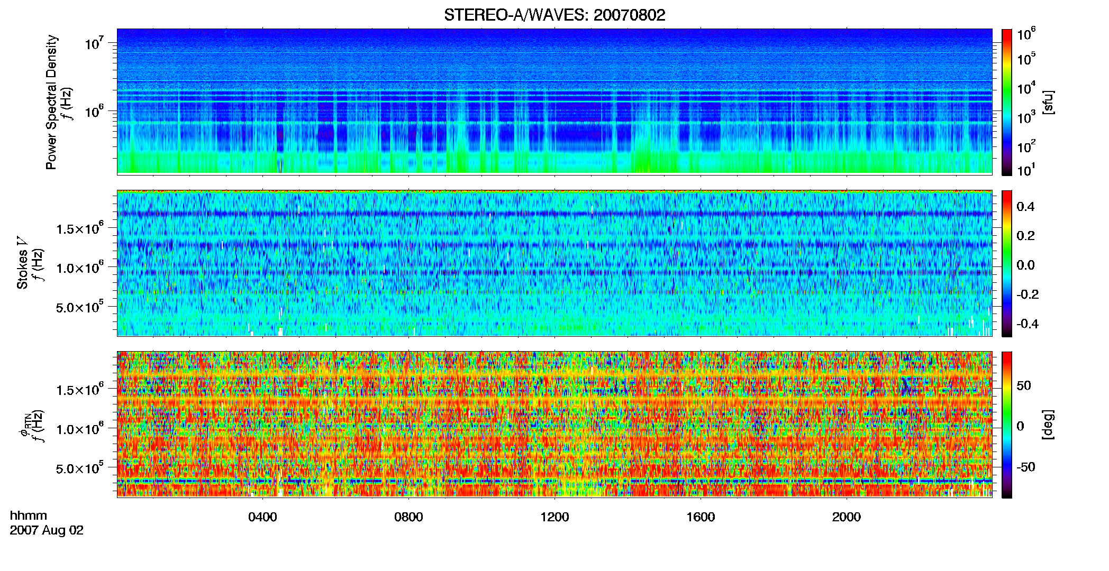Click the 0800 time tick label

click(408, 517)
